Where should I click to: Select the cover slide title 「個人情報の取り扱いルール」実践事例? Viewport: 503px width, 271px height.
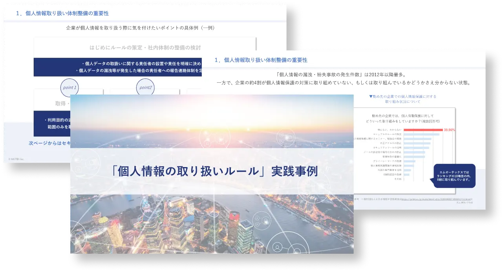214,171
